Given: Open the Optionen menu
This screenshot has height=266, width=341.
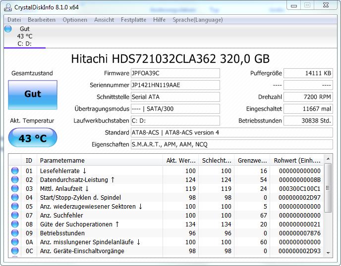Looking at the screenshot, I should pyautogui.click(x=75, y=20).
